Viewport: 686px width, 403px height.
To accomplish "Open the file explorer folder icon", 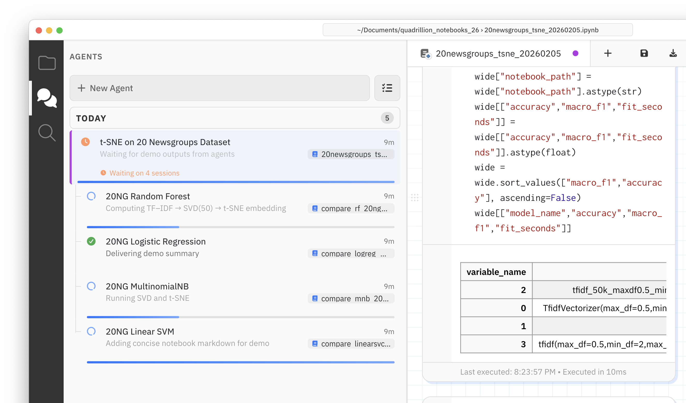I will point(47,63).
